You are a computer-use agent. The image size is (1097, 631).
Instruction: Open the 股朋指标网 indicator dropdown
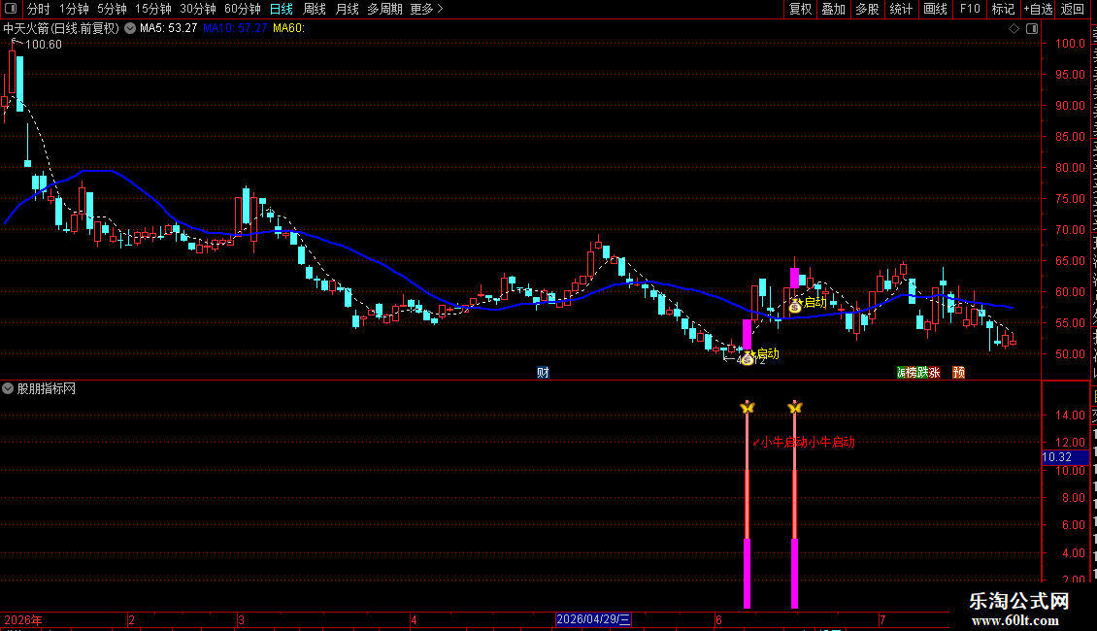click(x=8, y=388)
